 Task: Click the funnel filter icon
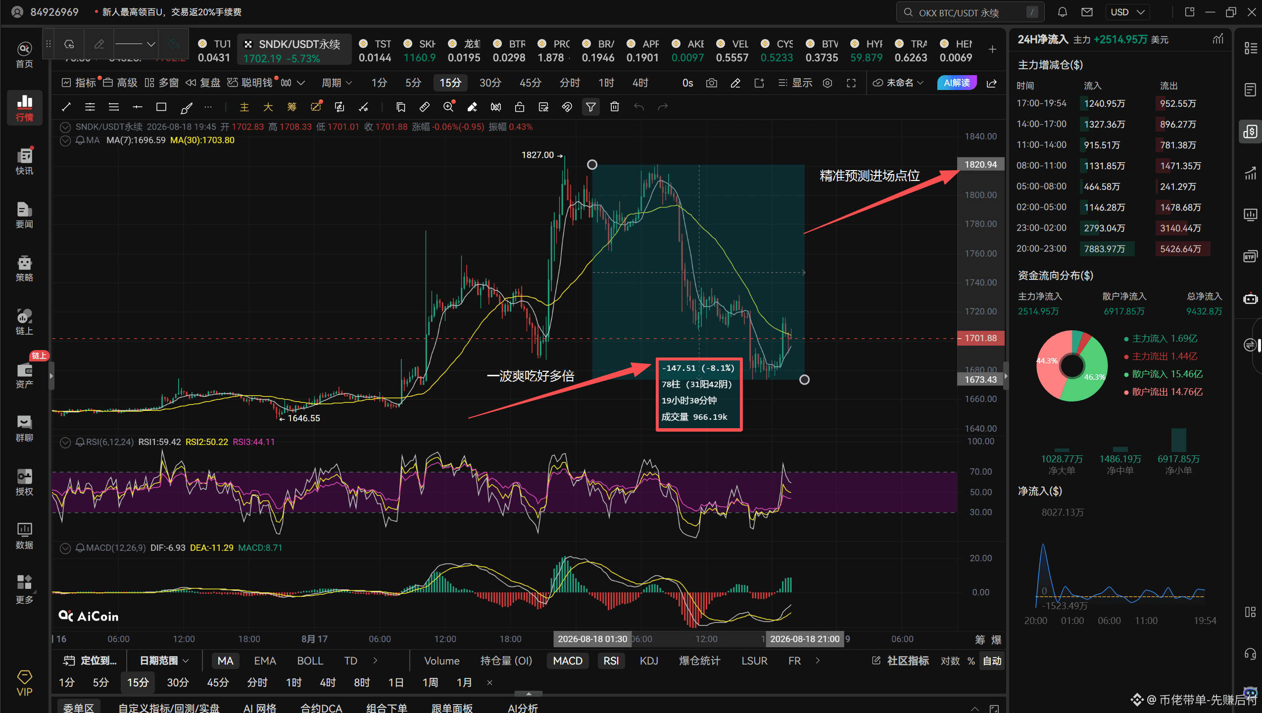click(591, 107)
